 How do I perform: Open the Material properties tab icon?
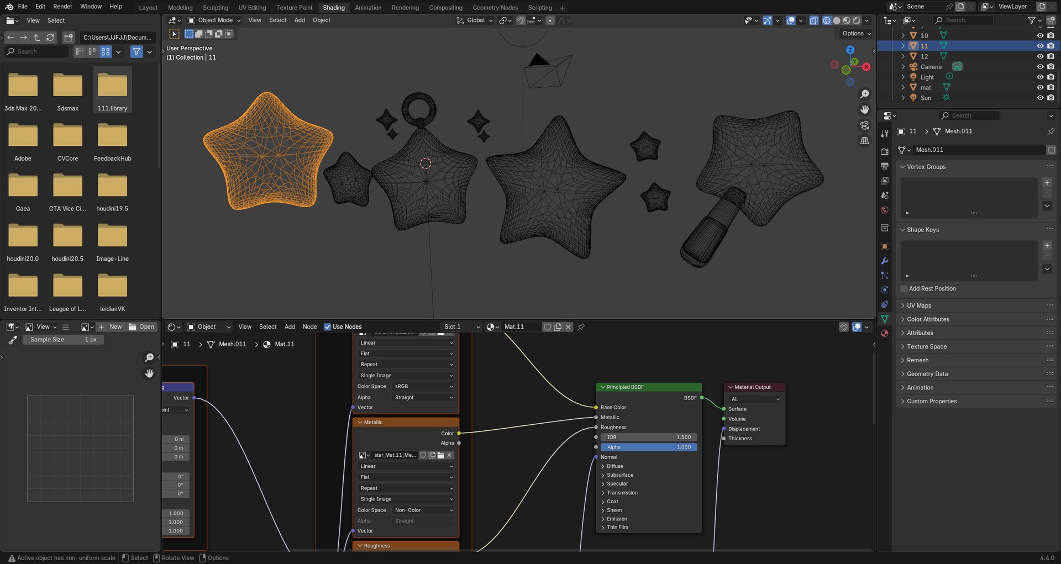pyautogui.click(x=885, y=333)
